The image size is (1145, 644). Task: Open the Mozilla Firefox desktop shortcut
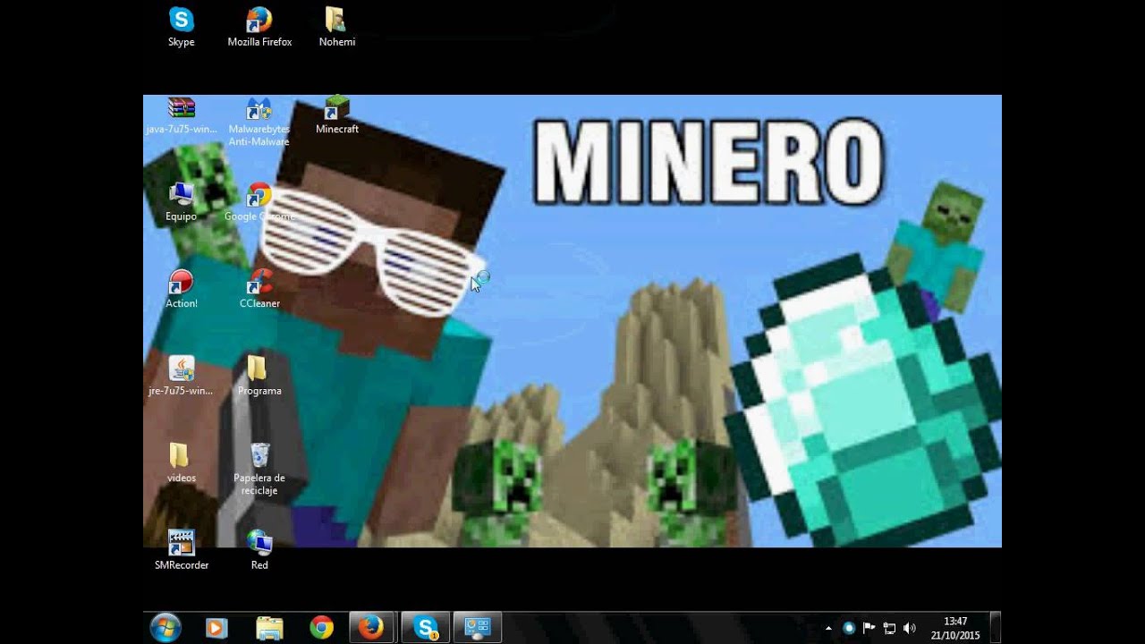tap(259, 27)
